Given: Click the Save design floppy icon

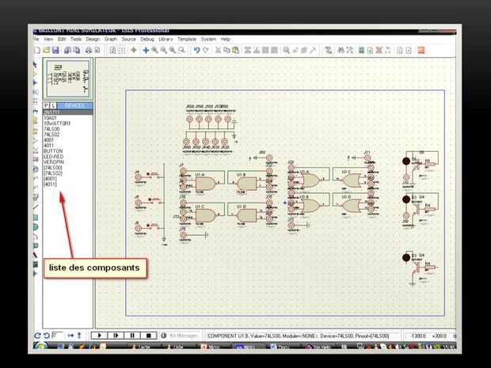Looking at the screenshot, I should point(55,50).
